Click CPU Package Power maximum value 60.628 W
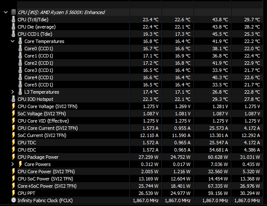Viewport: 267px width, 206px height. pyautogui.click(x=217, y=157)
